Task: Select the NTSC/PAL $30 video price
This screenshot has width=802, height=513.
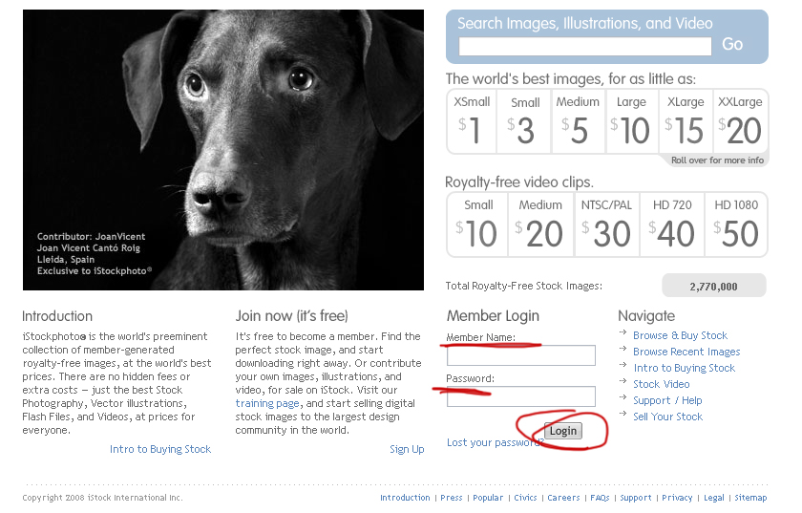Action: point(606,224)
